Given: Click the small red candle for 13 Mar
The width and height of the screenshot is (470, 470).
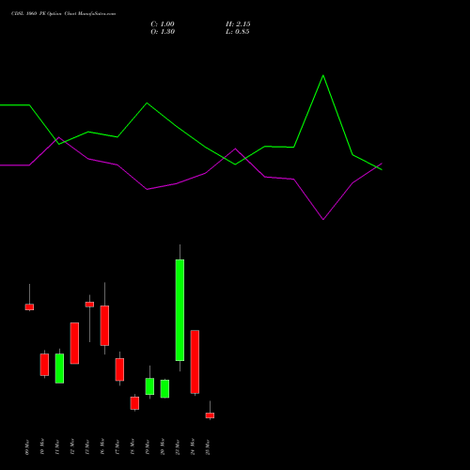Looking at the screenshot, I should 89,305.
